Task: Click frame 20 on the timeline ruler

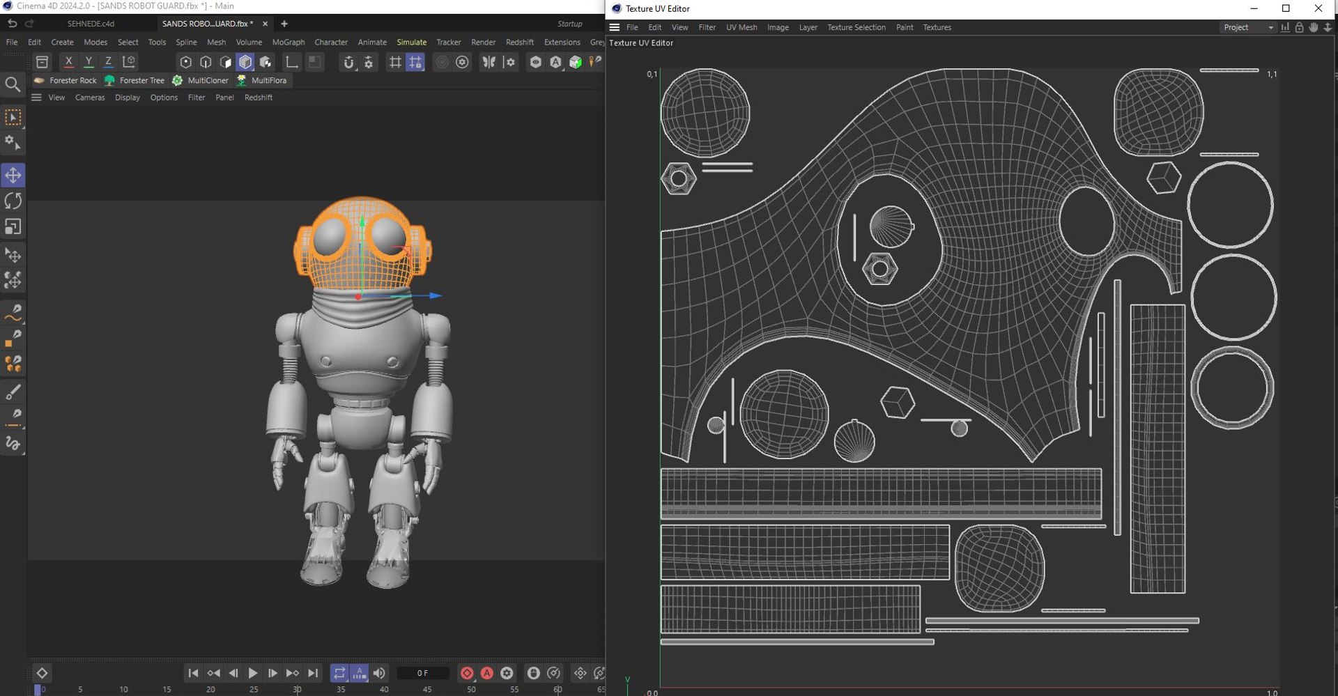Action: 210,689
